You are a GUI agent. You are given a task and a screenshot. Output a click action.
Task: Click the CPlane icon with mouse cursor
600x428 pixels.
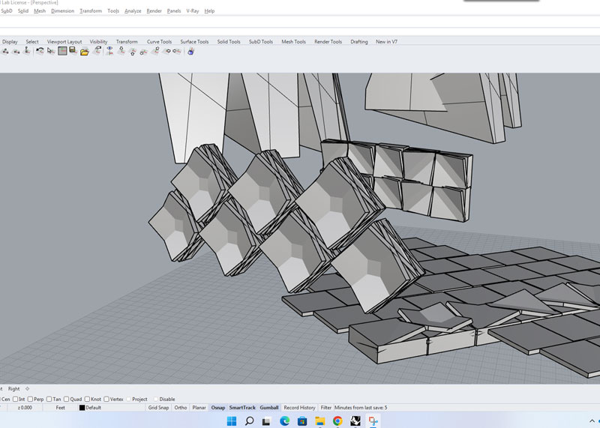51,51
